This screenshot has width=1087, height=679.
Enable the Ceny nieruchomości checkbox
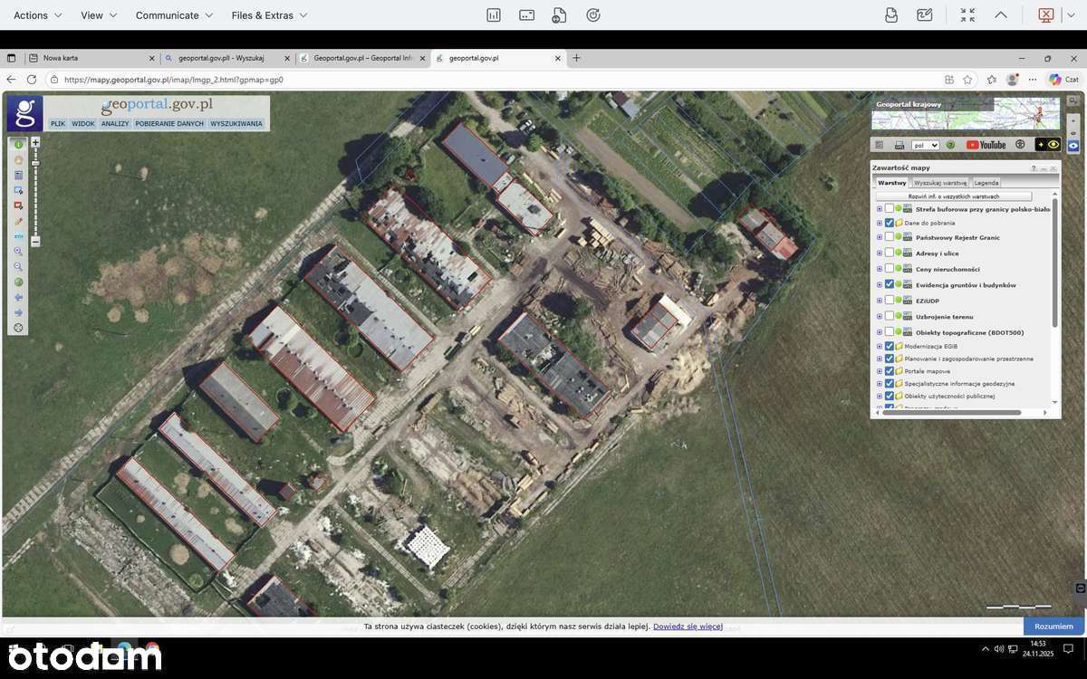coord(890,269)
